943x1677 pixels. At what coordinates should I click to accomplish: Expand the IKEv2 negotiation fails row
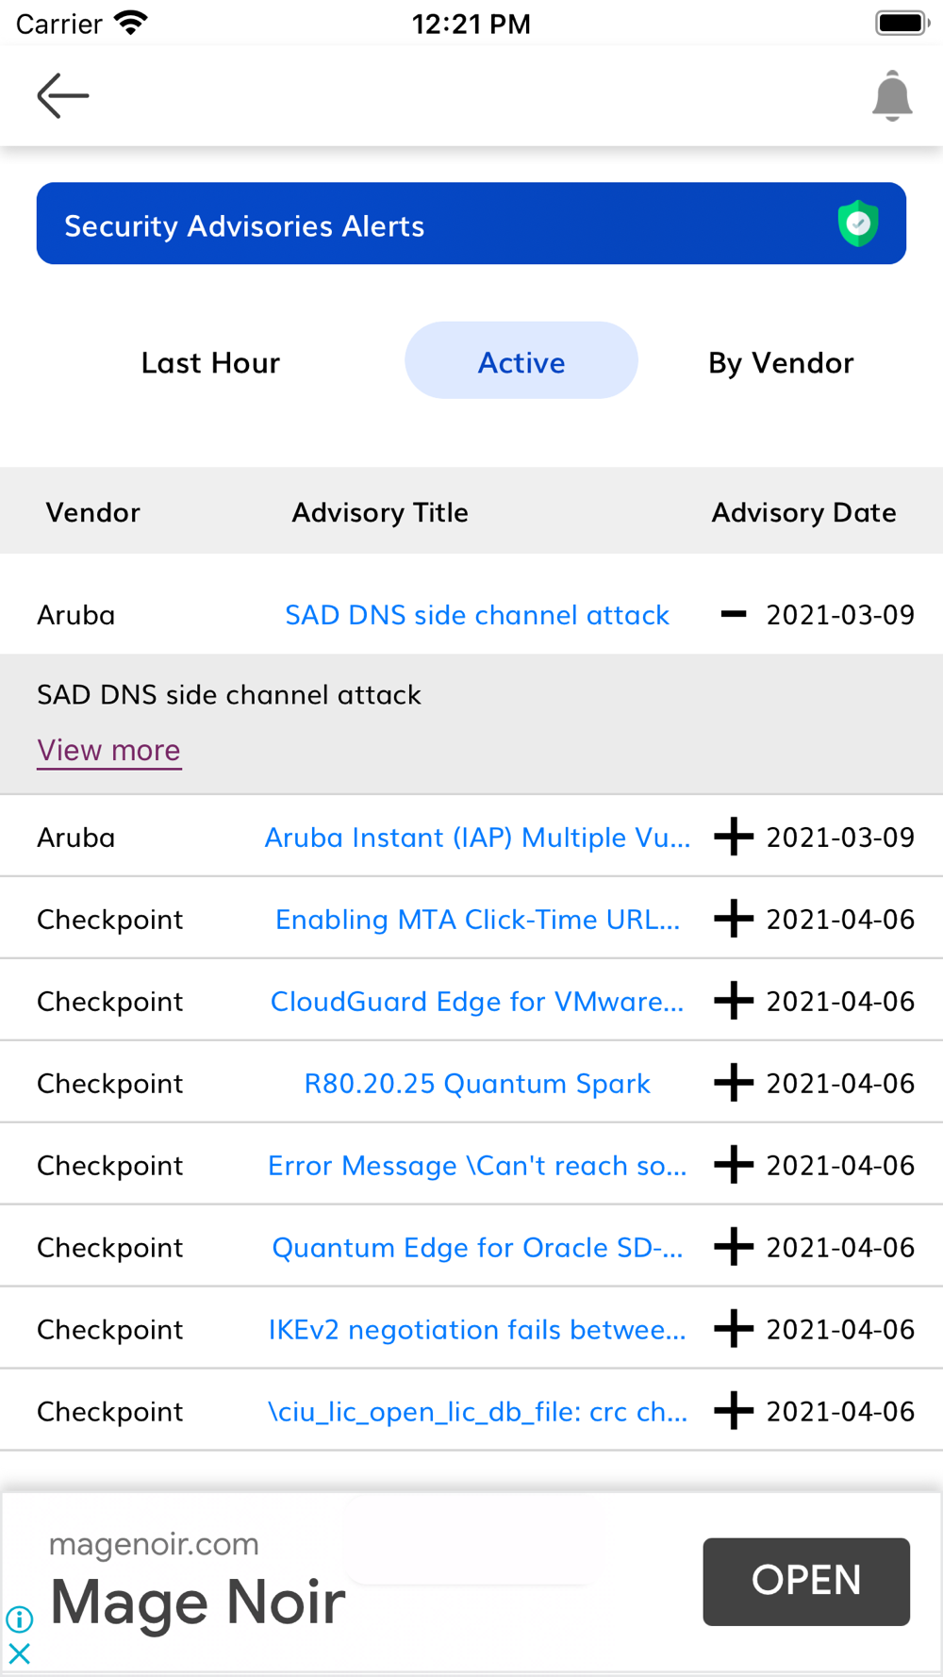[x=734, y=1329]
